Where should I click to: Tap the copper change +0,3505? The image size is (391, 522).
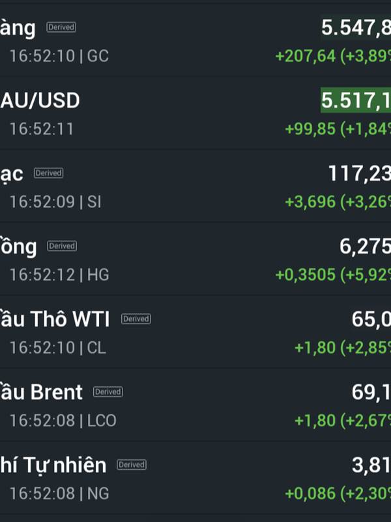[x=305, y=275]
